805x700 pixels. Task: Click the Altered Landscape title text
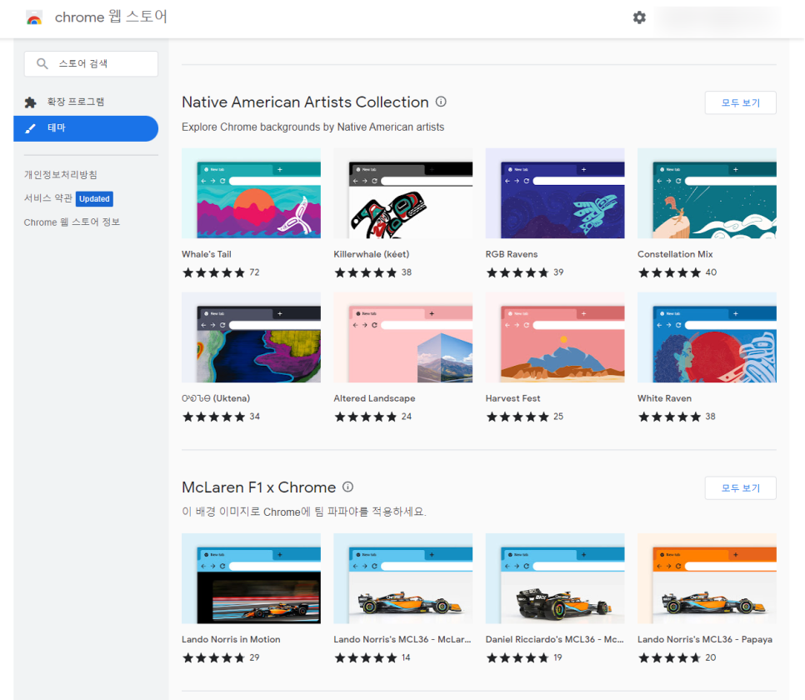coord(374,398)
